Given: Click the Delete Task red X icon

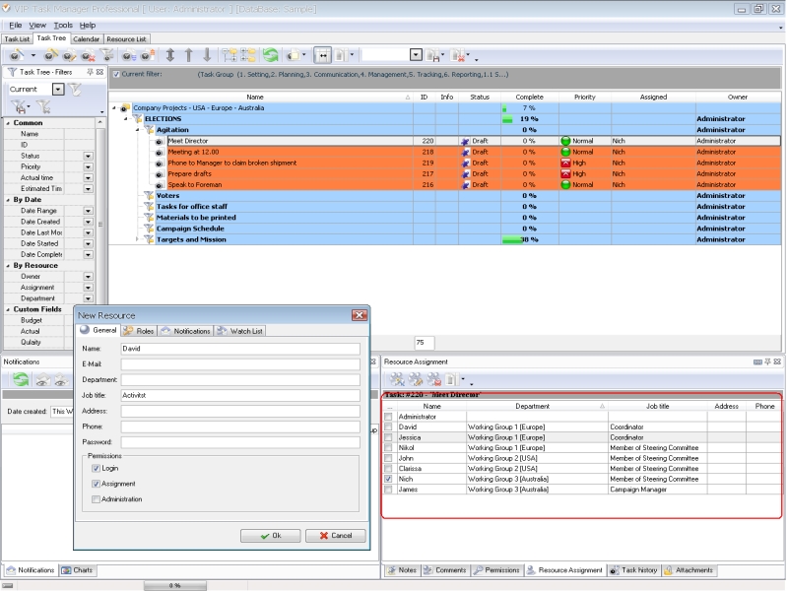Looking at the screenshot, I should [88, 55].
